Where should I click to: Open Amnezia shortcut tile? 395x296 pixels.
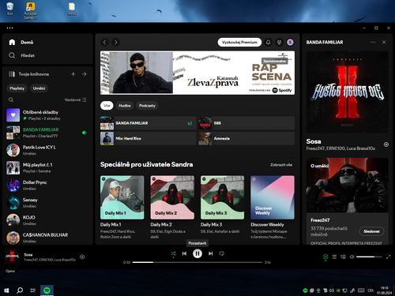[x=246, y=138]
